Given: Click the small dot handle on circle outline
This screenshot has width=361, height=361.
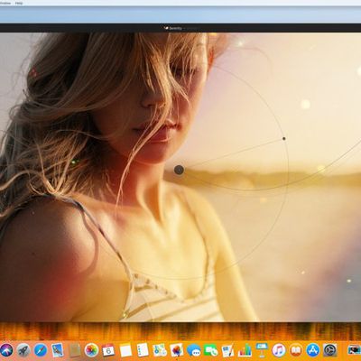Looking at the screenshot, I should 284,139.
